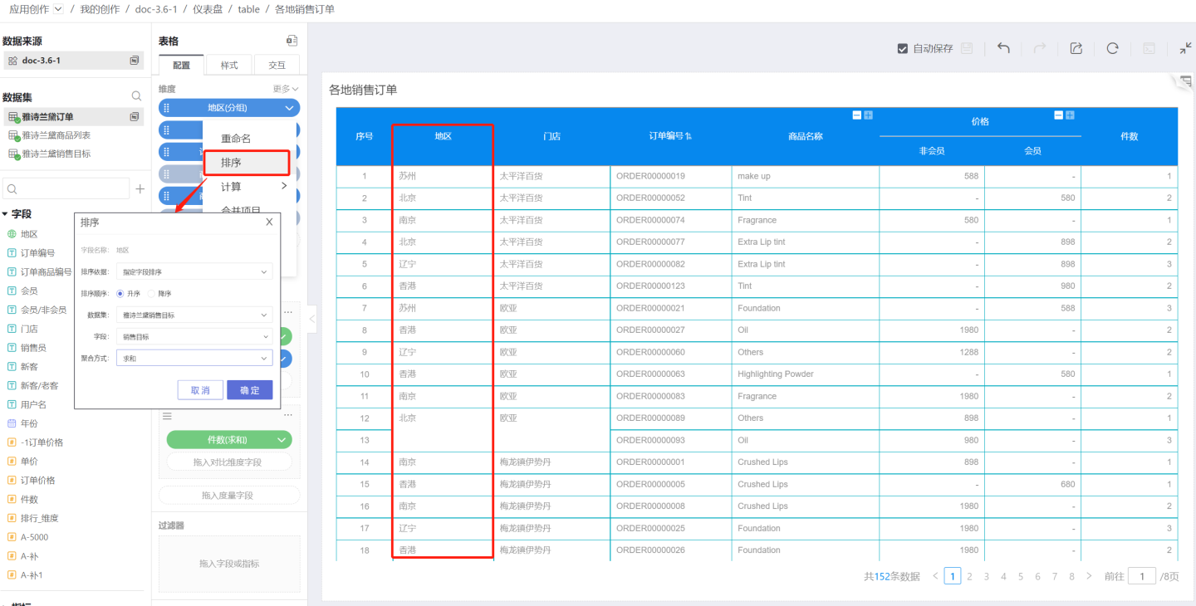Image resolution: width=1196 pixels, height=606 pixels.
Task: Choose 重命名 from the context menu
Action: click(x=236, y=139)
